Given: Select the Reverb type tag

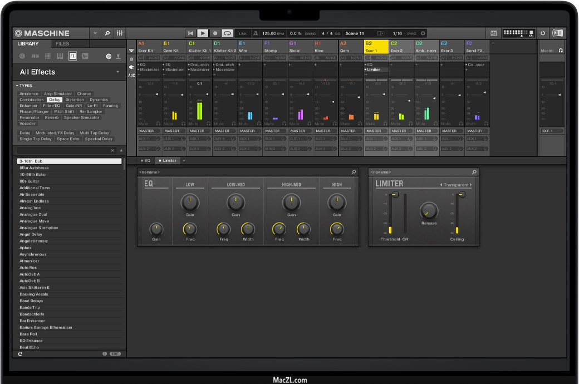Looking at the screenshot, I should [x=51, y=117].
